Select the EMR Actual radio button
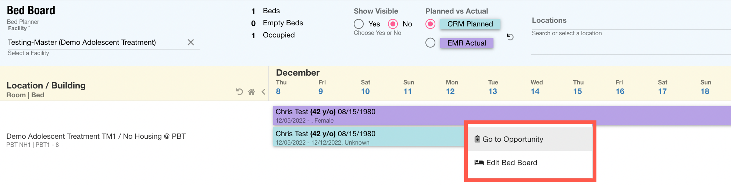The height and width of the screenshot is (185, 731). (x=430, y=43)
